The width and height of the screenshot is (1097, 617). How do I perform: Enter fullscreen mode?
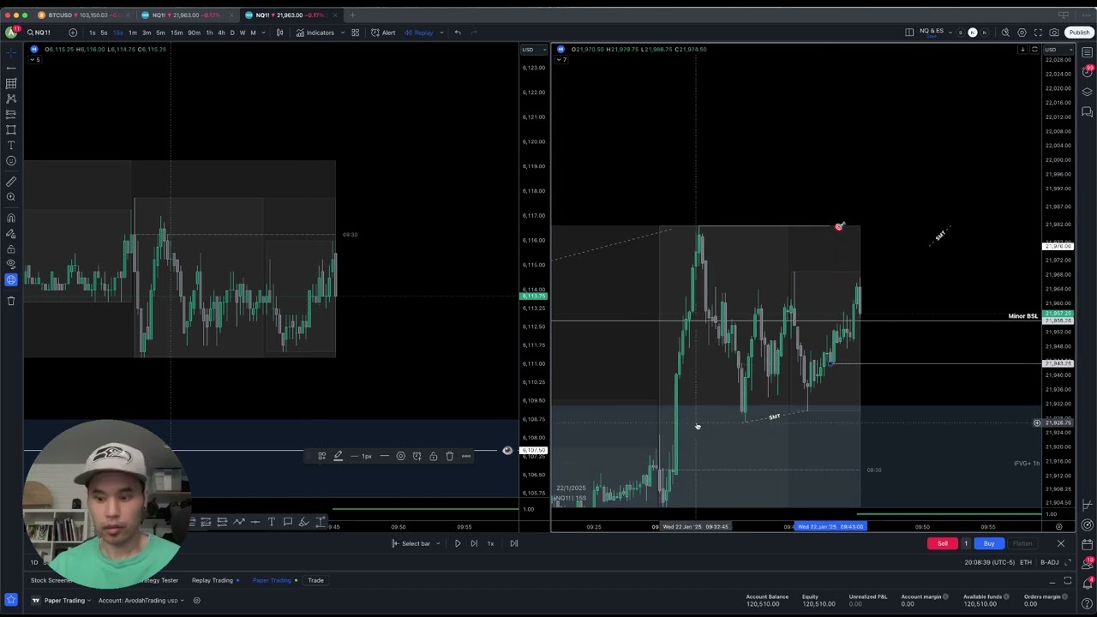(x=1038, y=33)
